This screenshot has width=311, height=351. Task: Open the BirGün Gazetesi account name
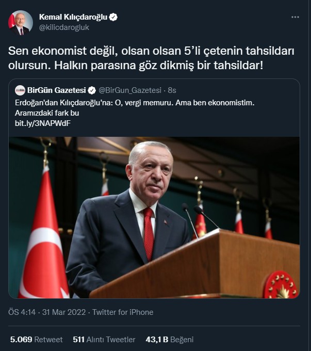click(x=57, y=90)
